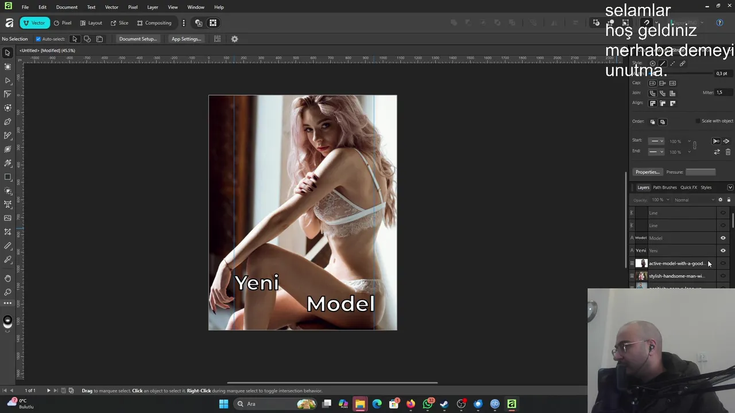Viewport: 735px width, 413px height.
Task: Open persona toolbar overflow three dots
Action: 184,23
